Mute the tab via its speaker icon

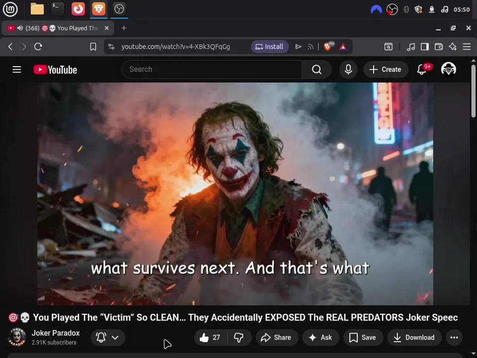pos(20,28)
